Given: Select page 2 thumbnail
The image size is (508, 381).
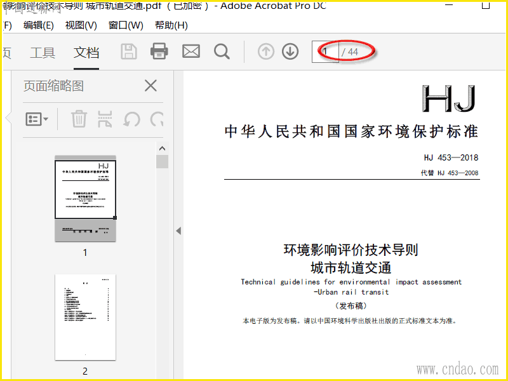Looking at the screenshot, I should coord(85,317).
